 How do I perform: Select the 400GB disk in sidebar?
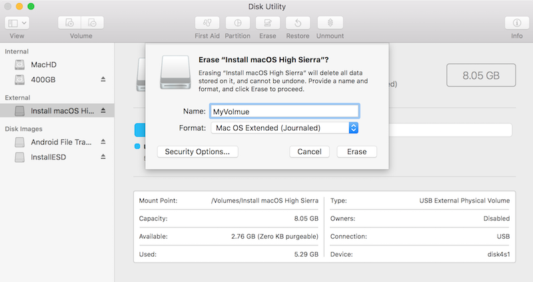click(57, 79)
